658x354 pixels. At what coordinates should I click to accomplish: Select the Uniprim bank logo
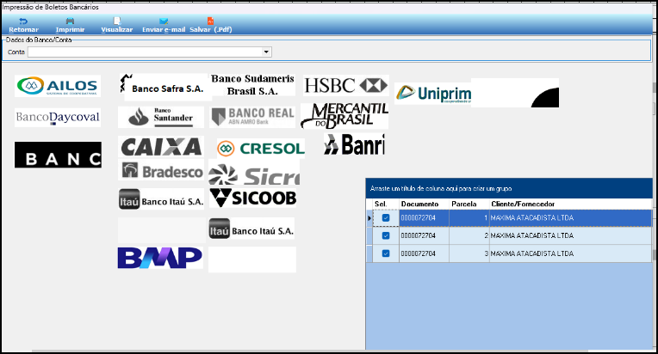pyautogui.click(x=433, y=94)
